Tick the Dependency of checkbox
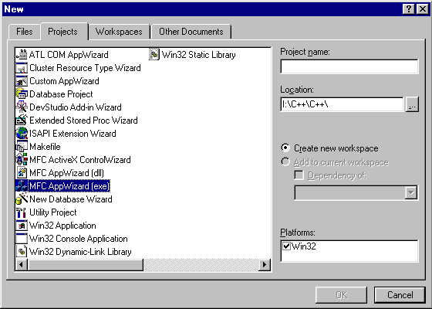The height and width of the screenshot is (309, 432). point(299,175)
